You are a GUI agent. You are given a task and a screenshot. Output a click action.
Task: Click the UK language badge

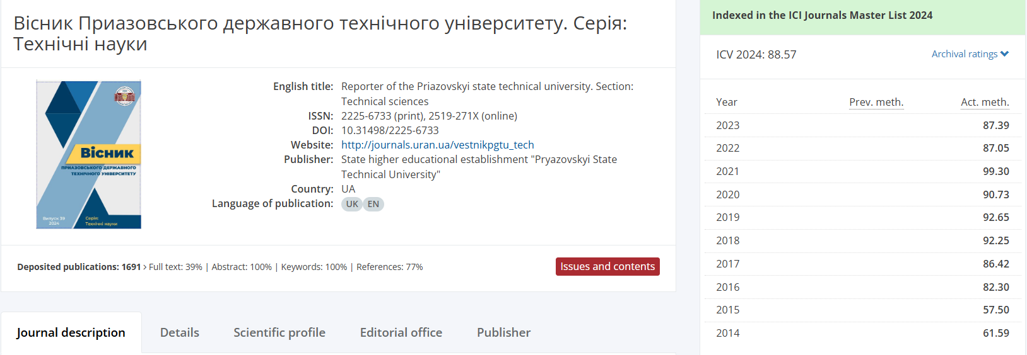352,204
